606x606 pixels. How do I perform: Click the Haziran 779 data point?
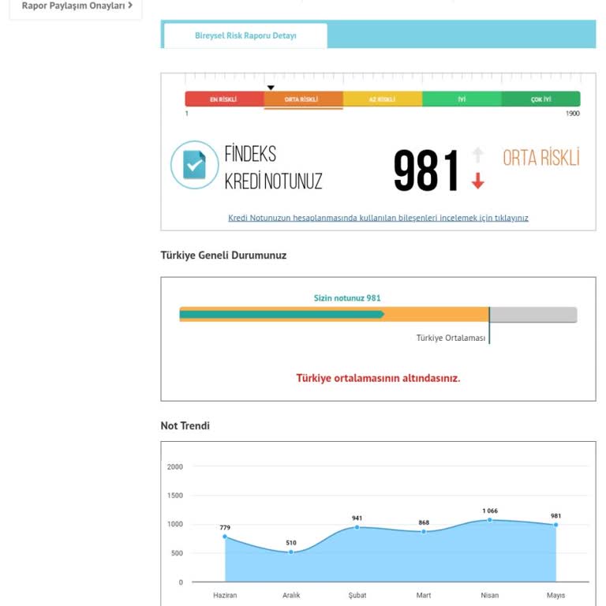click(x=225, y=537)
